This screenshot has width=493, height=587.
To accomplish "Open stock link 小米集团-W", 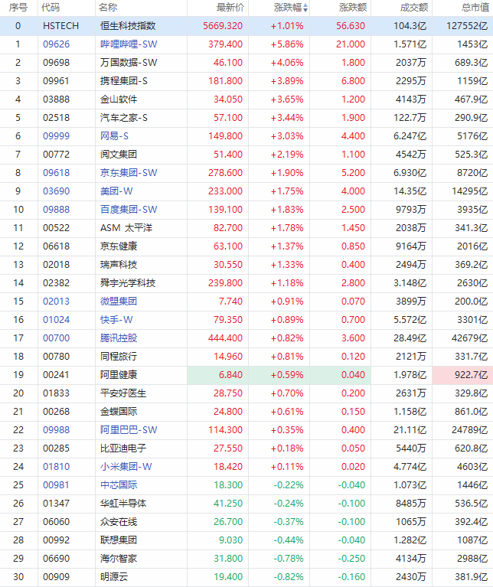I will point(126,466).
